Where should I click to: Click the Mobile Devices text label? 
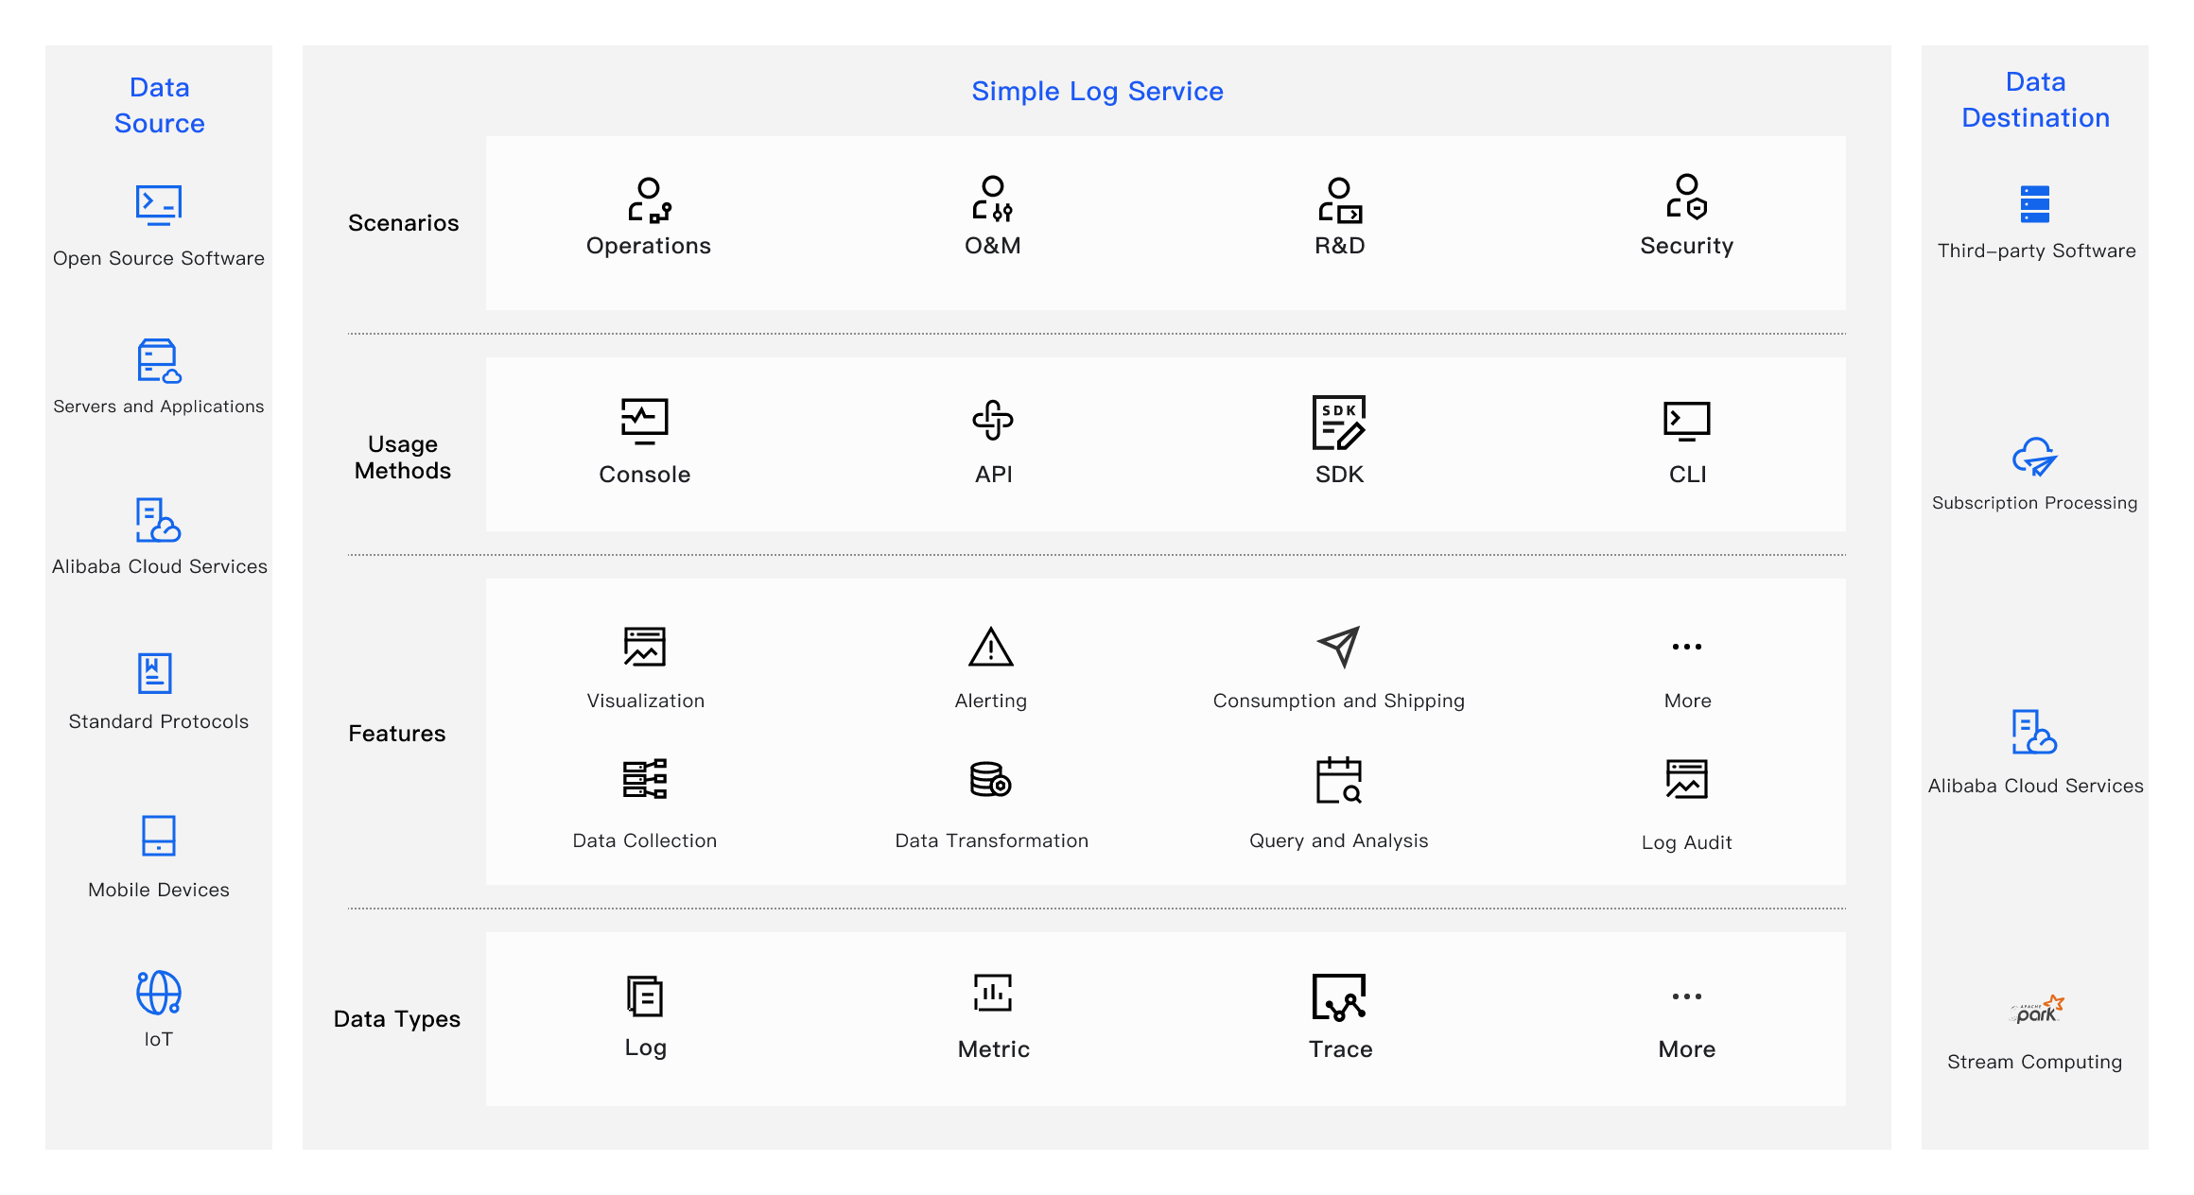159,891
